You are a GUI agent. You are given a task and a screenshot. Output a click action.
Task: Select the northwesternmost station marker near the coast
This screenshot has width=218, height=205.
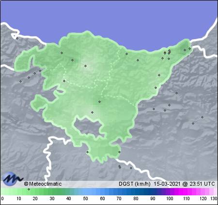click(x=17, y=38)
